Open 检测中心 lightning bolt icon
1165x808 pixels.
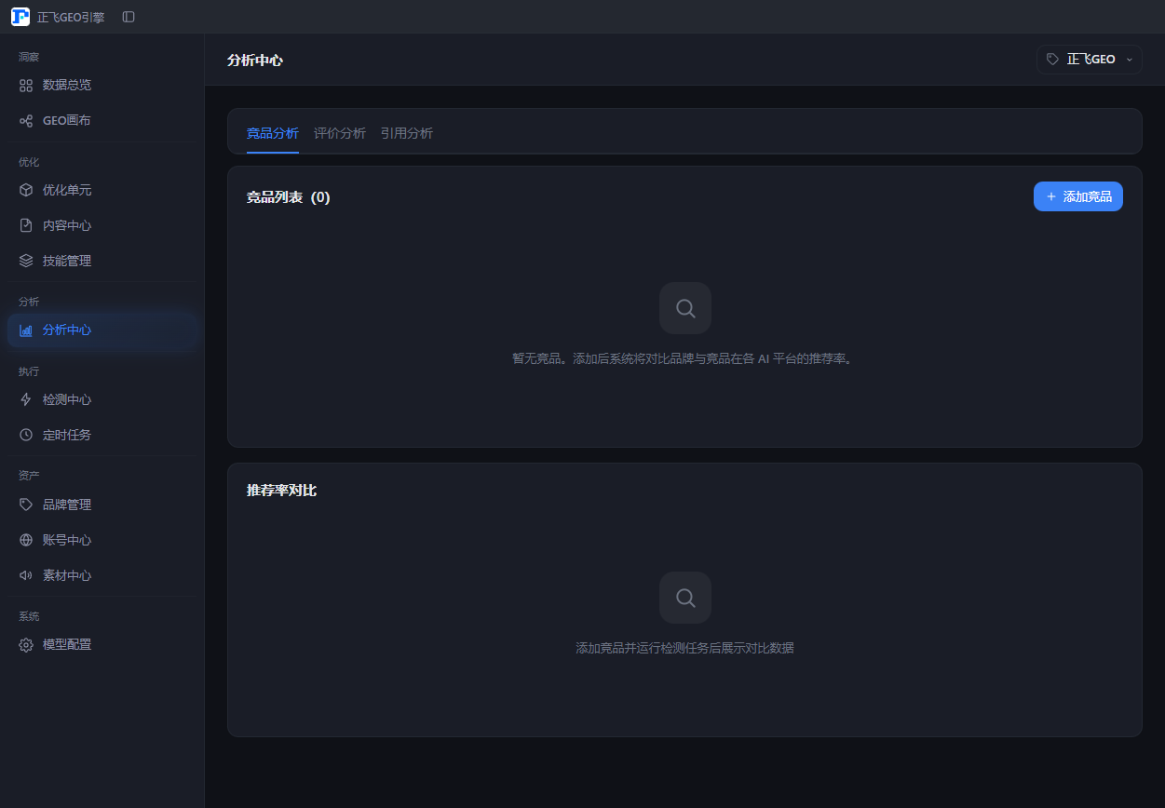click(26, 399)
